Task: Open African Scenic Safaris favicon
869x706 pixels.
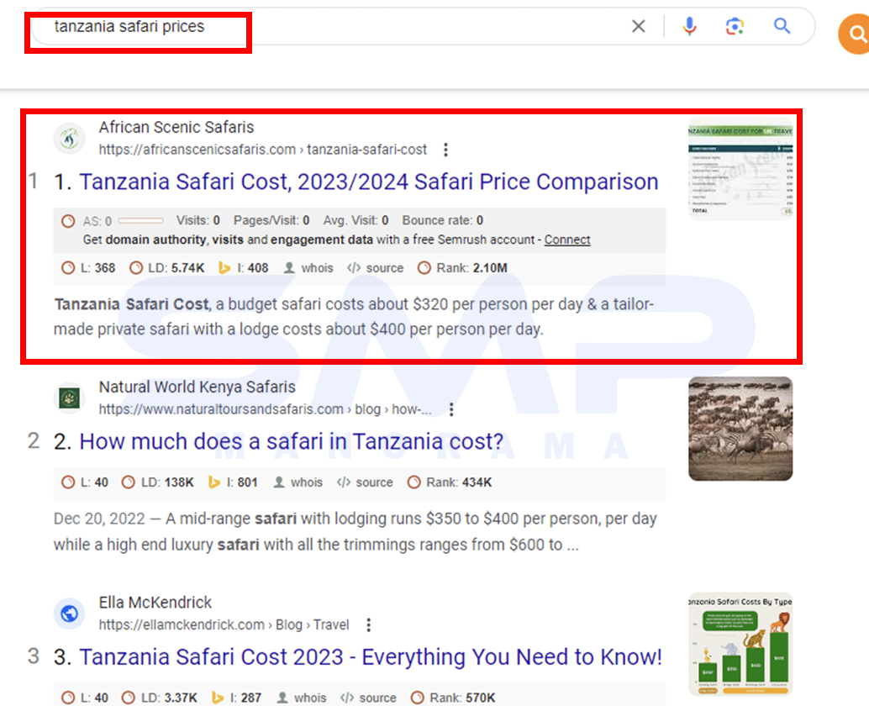Action: tap(69, 138)
